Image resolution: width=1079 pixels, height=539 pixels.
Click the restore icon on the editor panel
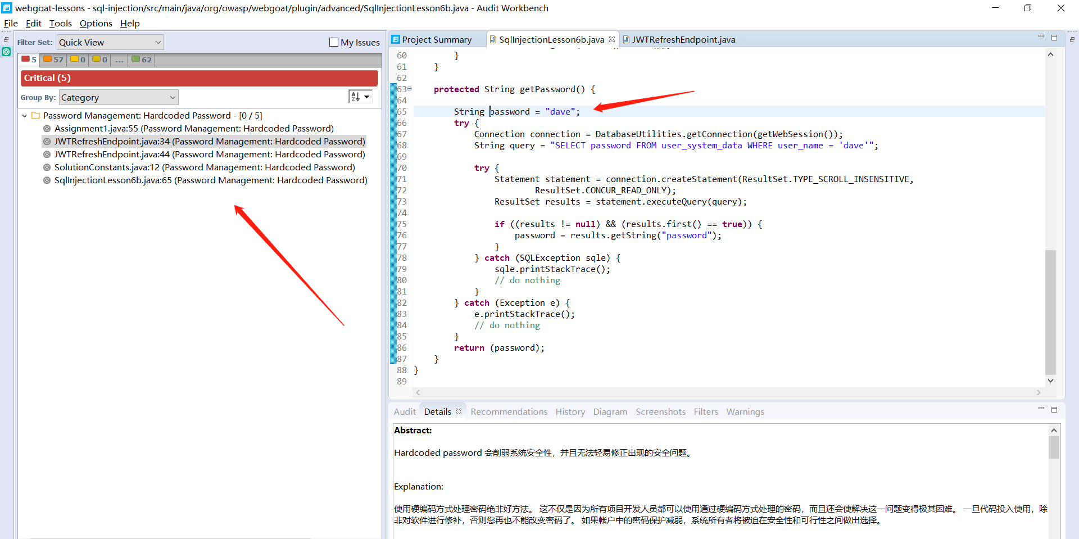pyautogui.click(x=1055, y=37)
